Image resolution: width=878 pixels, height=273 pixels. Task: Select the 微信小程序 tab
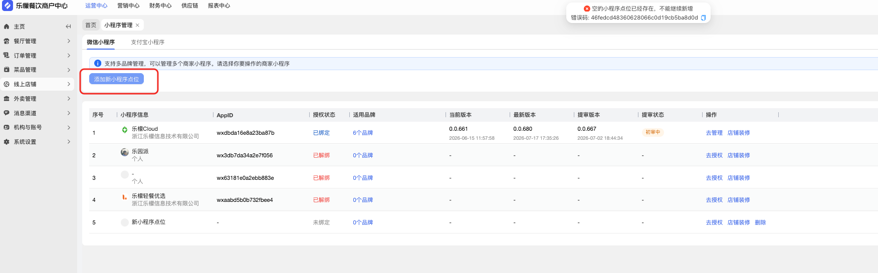click(x=101, y=42)
